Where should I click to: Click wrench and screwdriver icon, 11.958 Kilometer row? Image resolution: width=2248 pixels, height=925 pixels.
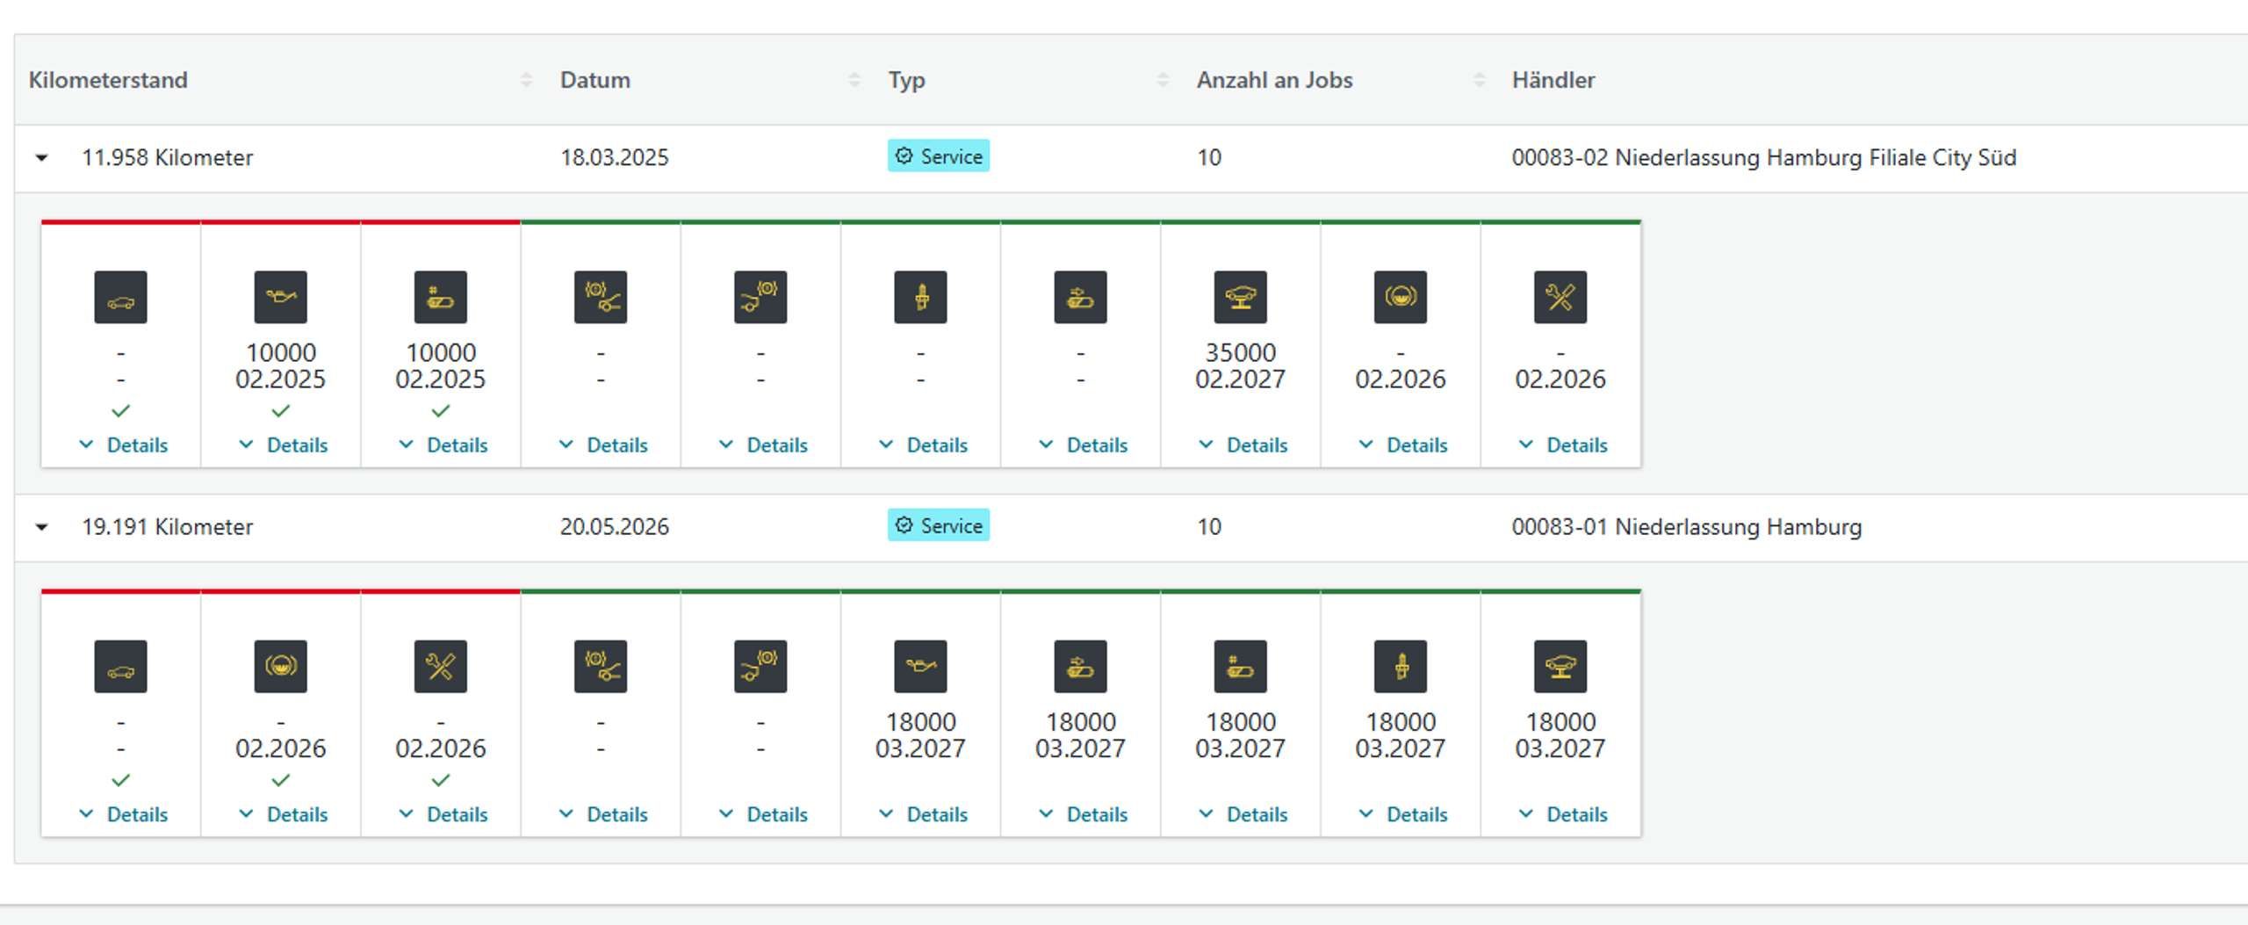(x=1560, y=298)
